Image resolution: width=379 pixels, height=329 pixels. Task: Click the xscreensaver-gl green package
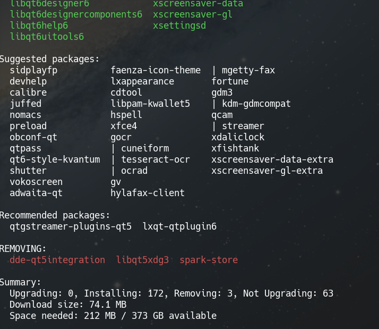tap(193, 15)
